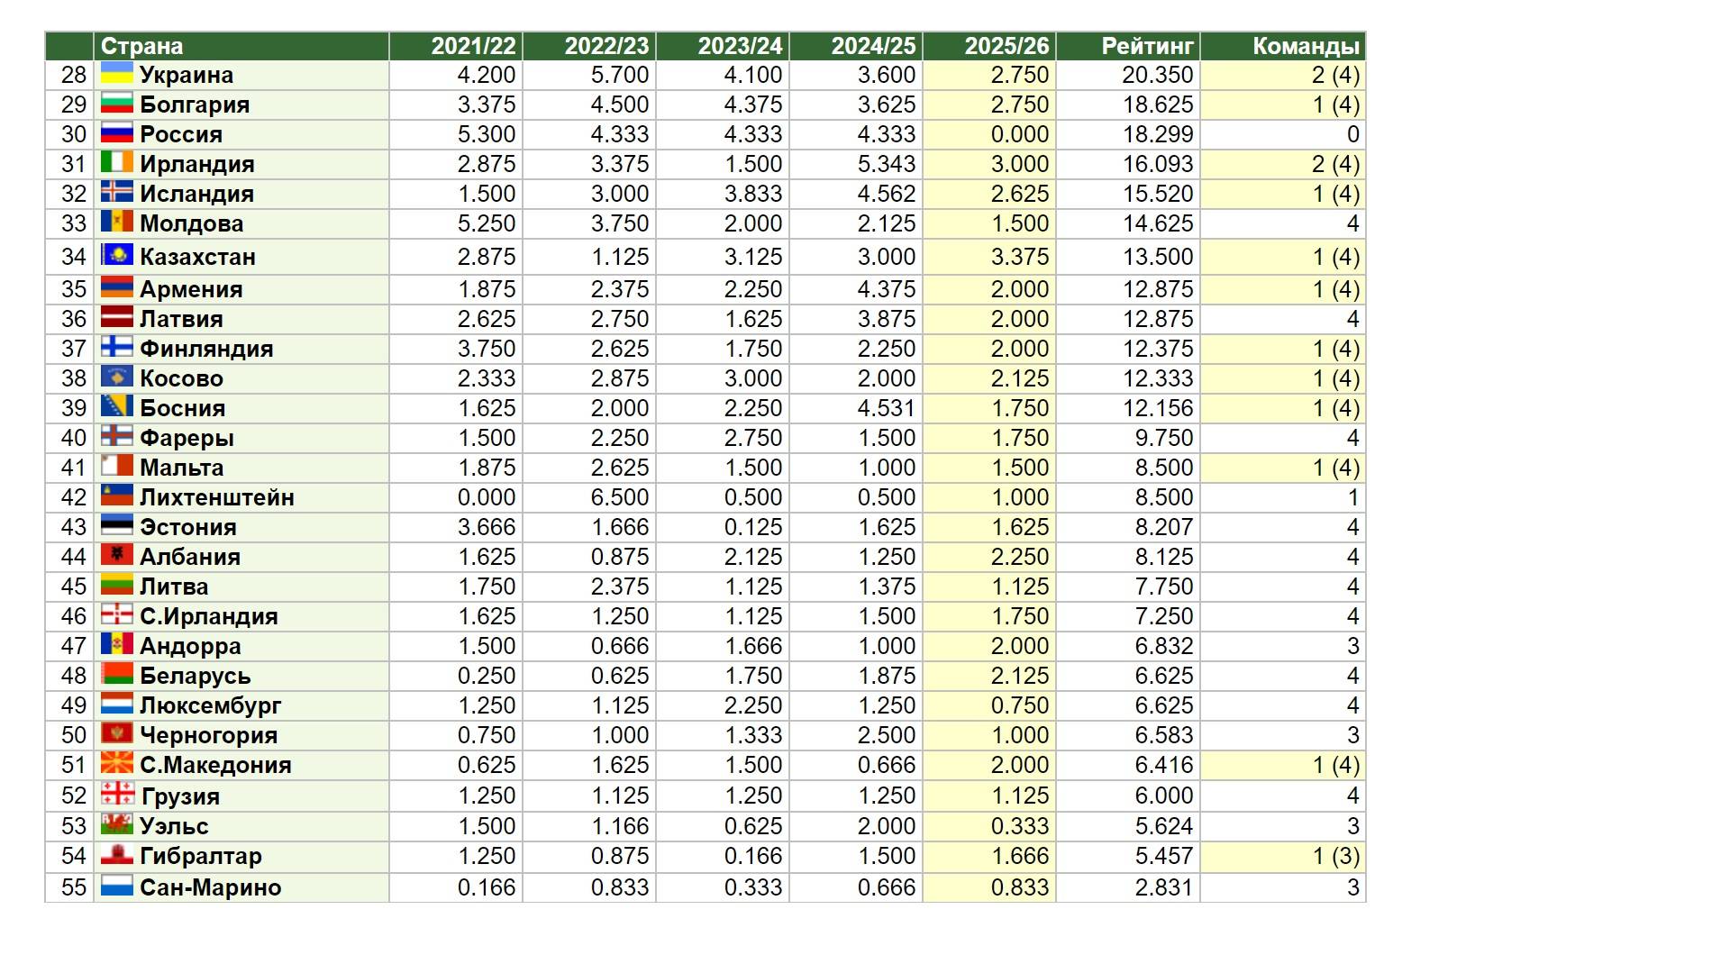Click the 2025/26 season column header
Viewport: 1730px width, 973px height.
pos(1006,46)
